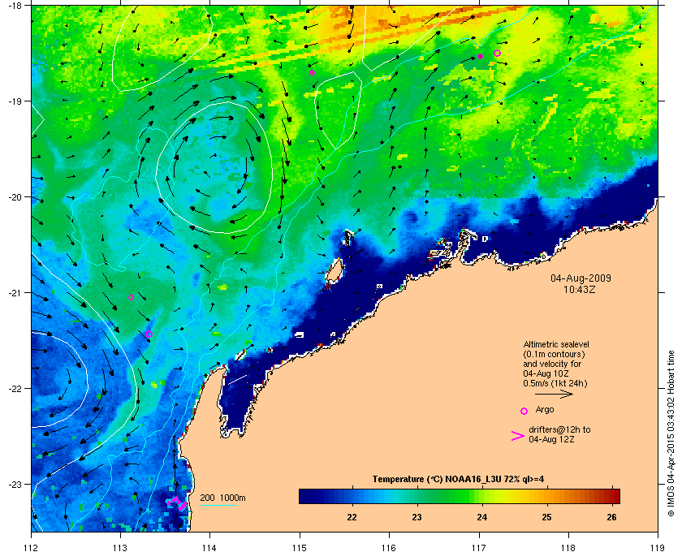Click the 'Argo' legend label

click(545, 410)
